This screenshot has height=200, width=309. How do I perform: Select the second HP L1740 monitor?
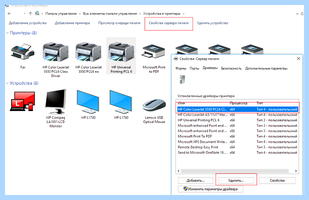click(x=121, y=102)
